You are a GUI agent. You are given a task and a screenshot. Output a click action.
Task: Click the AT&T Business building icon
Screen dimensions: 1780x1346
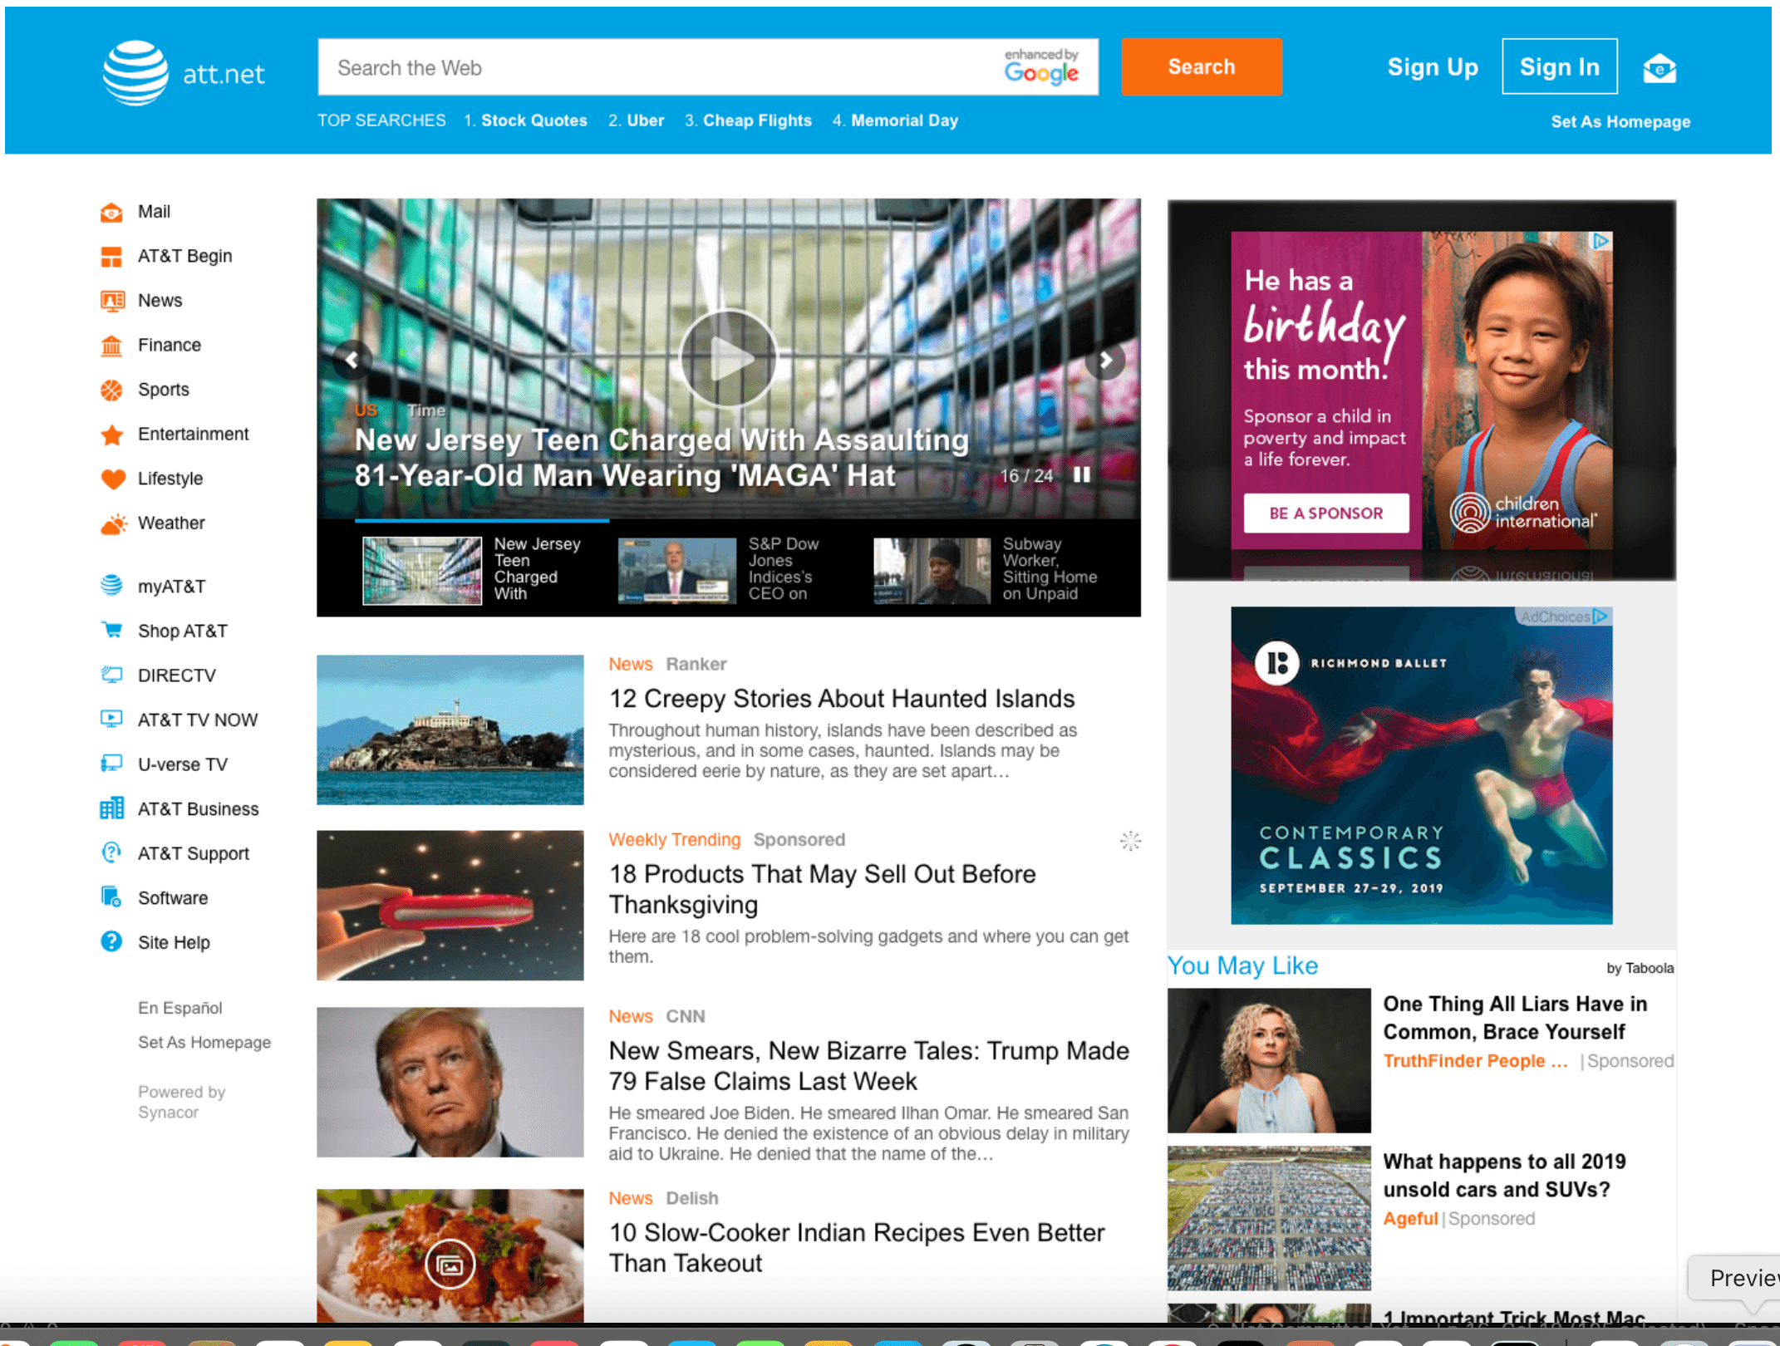111,808
